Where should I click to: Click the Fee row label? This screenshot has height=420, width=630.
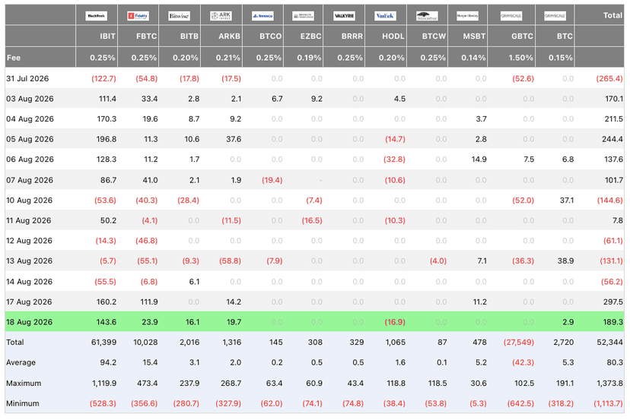click(x=13, y=58)
